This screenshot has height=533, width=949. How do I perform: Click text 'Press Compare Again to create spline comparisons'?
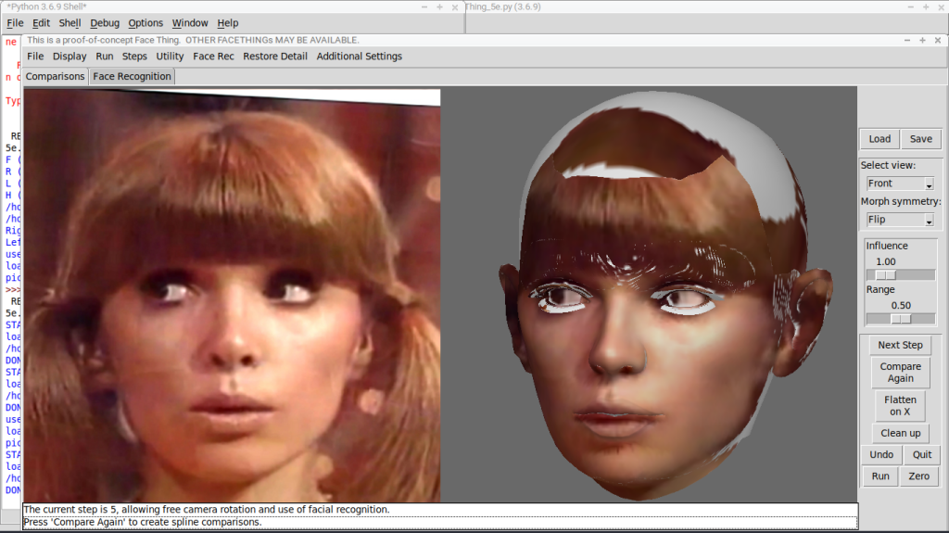pyautogui.click(x=142, y=522)
